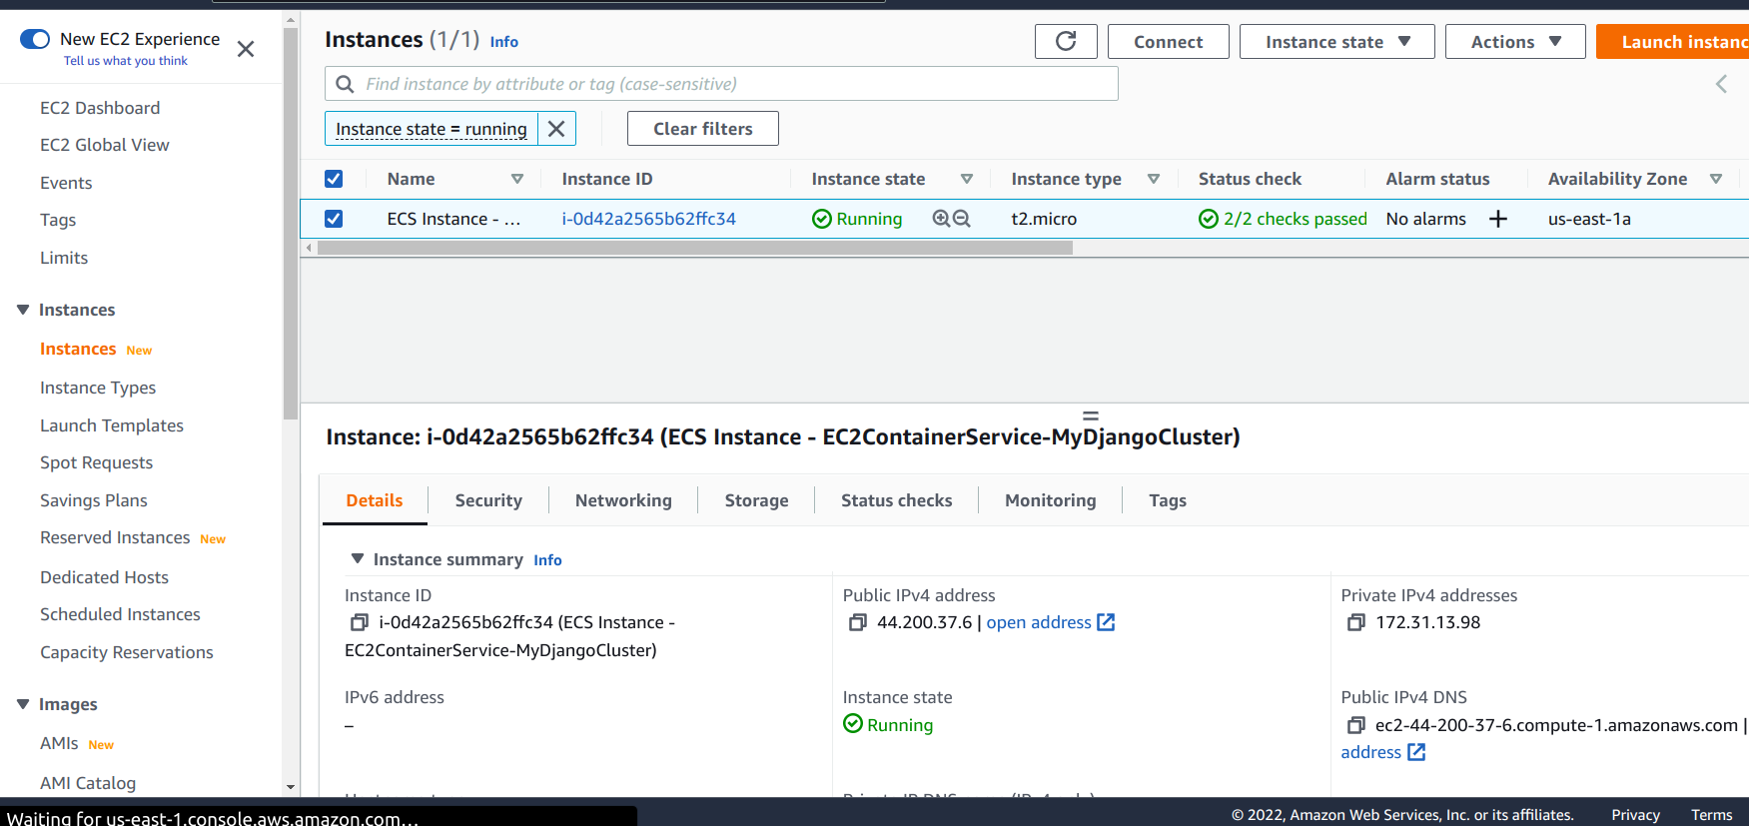Add an alarm with the plus icon
Image resolution: width=1749 pixels, height=826 pixels.
pyautogui.click(x=1497, y=219)
